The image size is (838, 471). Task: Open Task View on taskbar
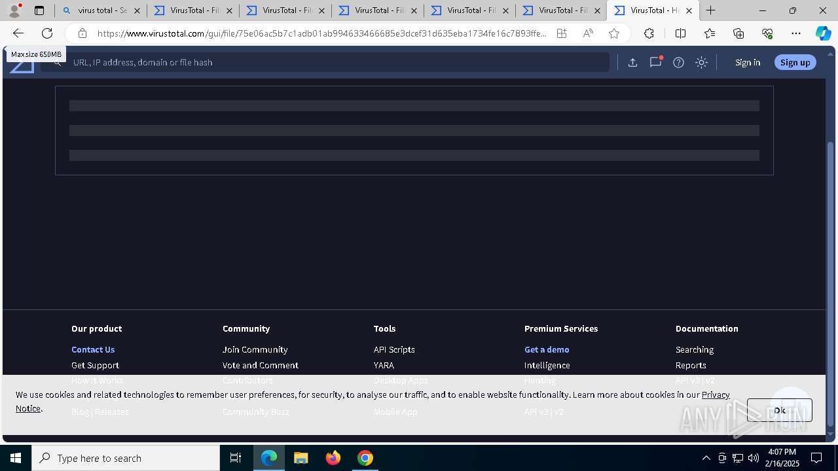coord(236,458)
